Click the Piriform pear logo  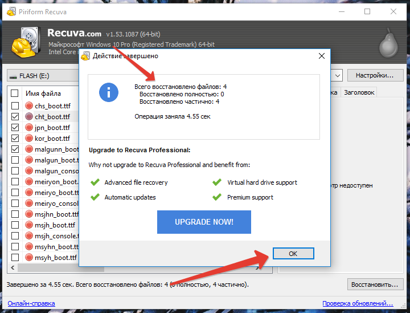[389, 43]
